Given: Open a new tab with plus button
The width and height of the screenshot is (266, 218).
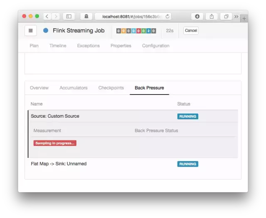Looking at the screenshot, I should click(x=244, y=18).
